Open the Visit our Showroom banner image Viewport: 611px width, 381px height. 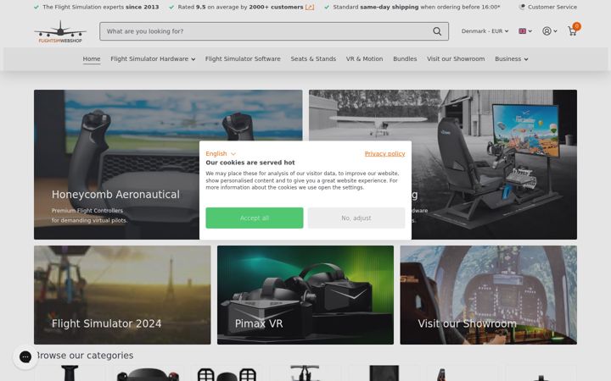coord(489,295)
